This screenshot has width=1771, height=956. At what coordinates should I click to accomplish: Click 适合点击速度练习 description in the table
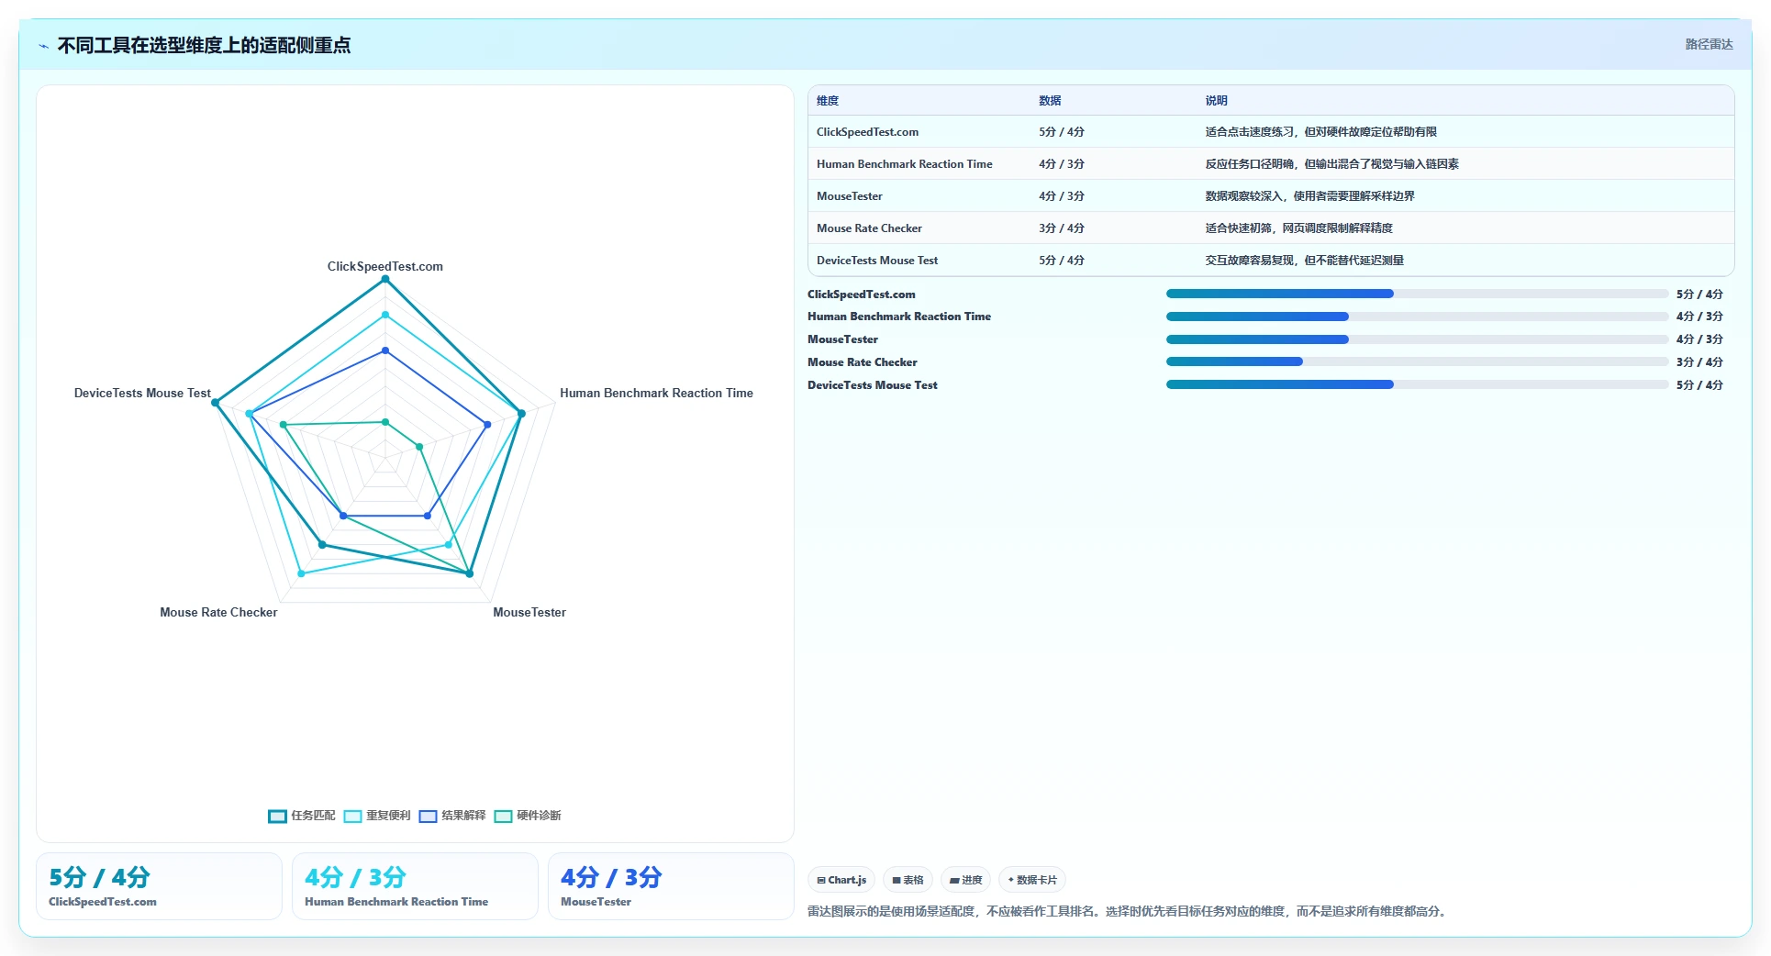pos(1321,132)
